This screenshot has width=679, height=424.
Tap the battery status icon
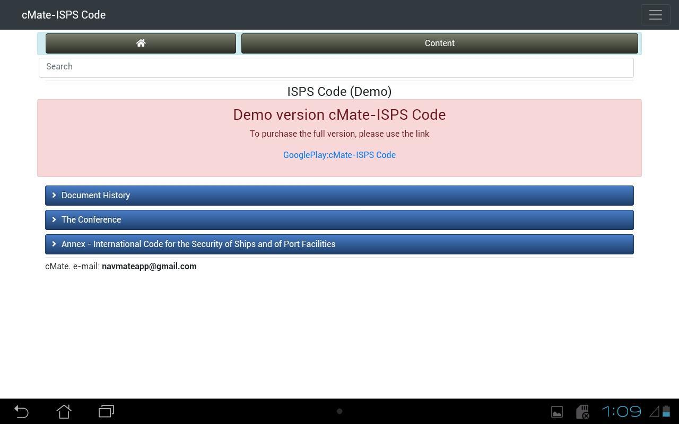666,411
